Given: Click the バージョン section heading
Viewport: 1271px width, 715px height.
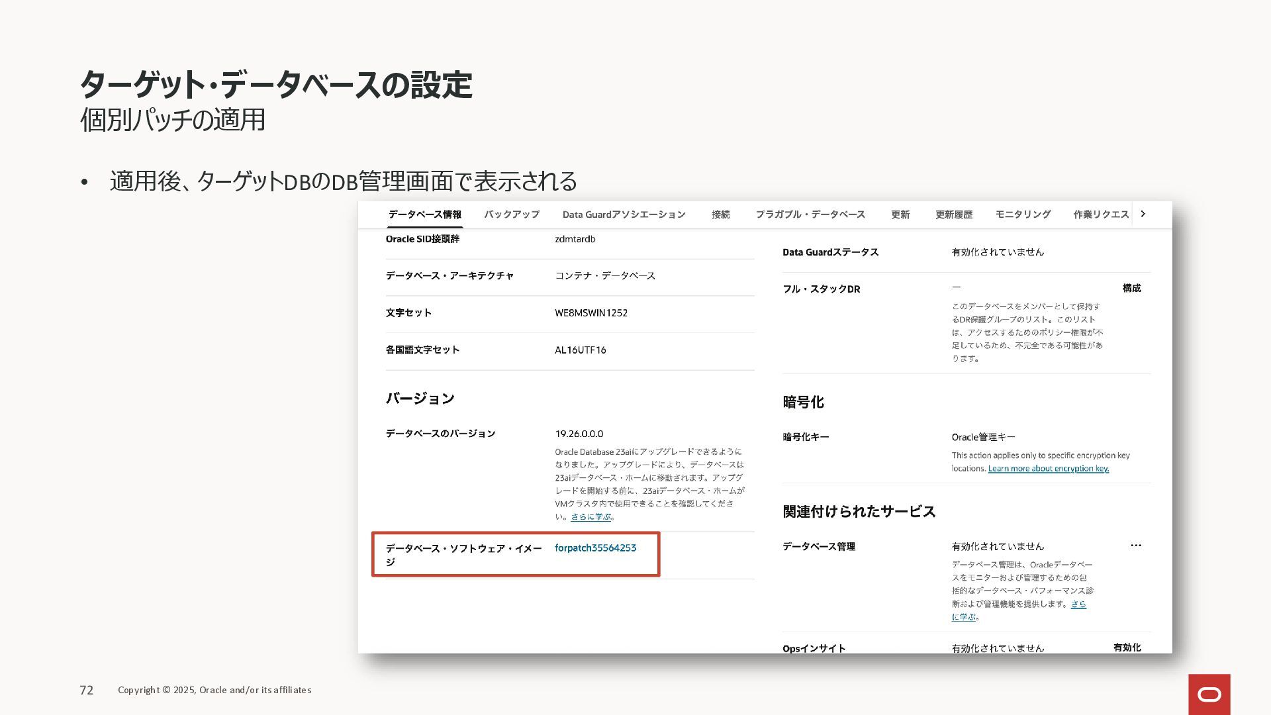Looking at the screenshot, I should 420,399.
